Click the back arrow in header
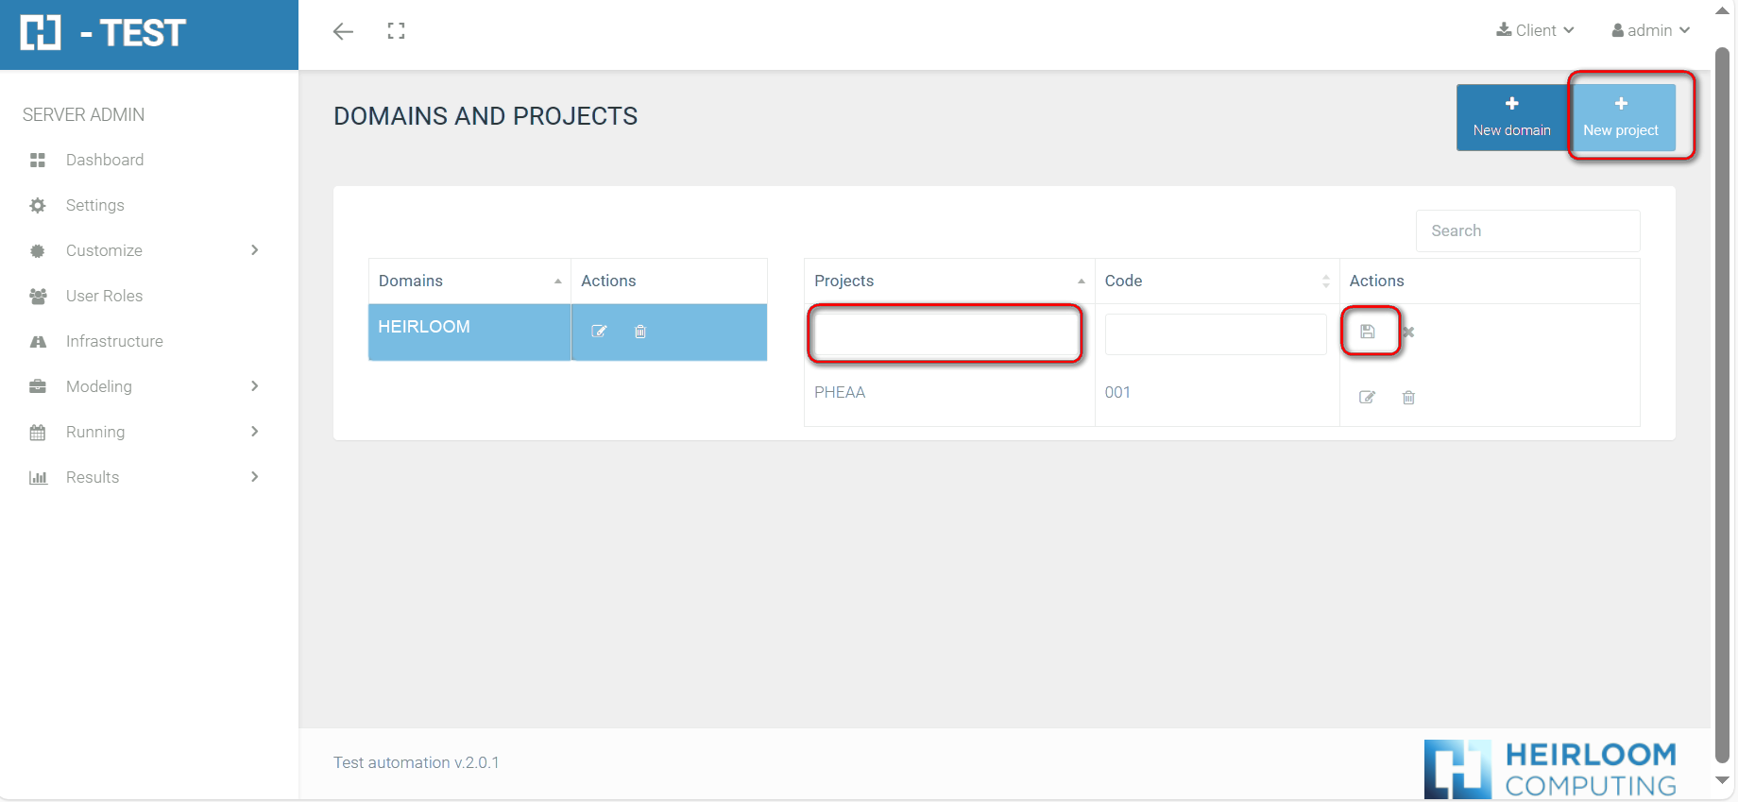 pos(343,31)
